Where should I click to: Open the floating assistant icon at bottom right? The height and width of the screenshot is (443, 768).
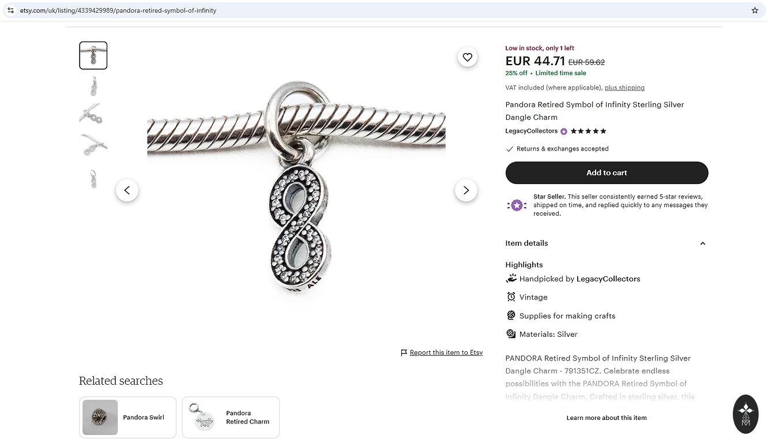click(746, 414)
